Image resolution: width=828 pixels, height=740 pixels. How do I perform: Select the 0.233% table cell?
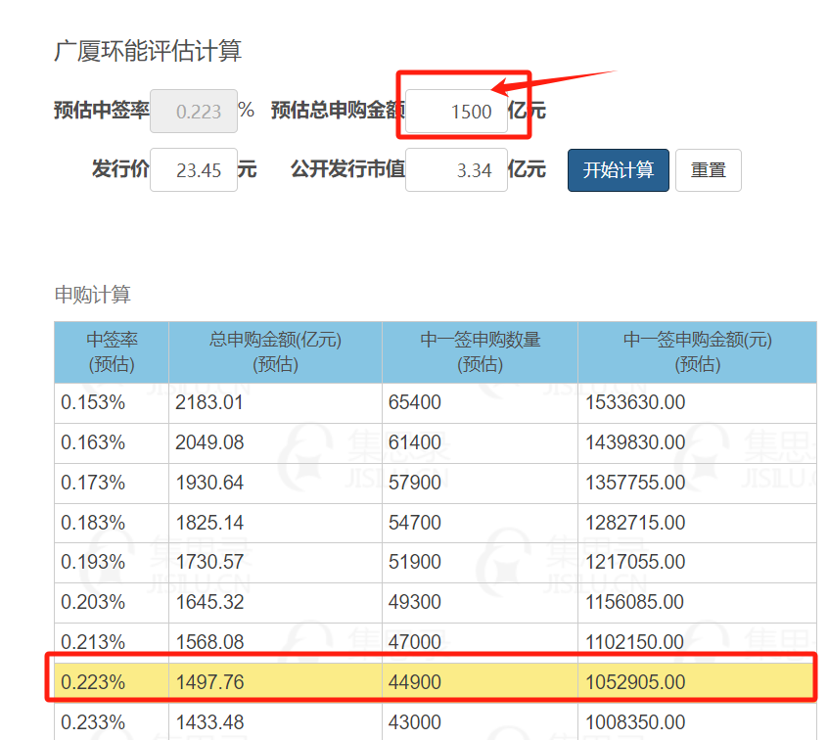(x=112, y=722)
